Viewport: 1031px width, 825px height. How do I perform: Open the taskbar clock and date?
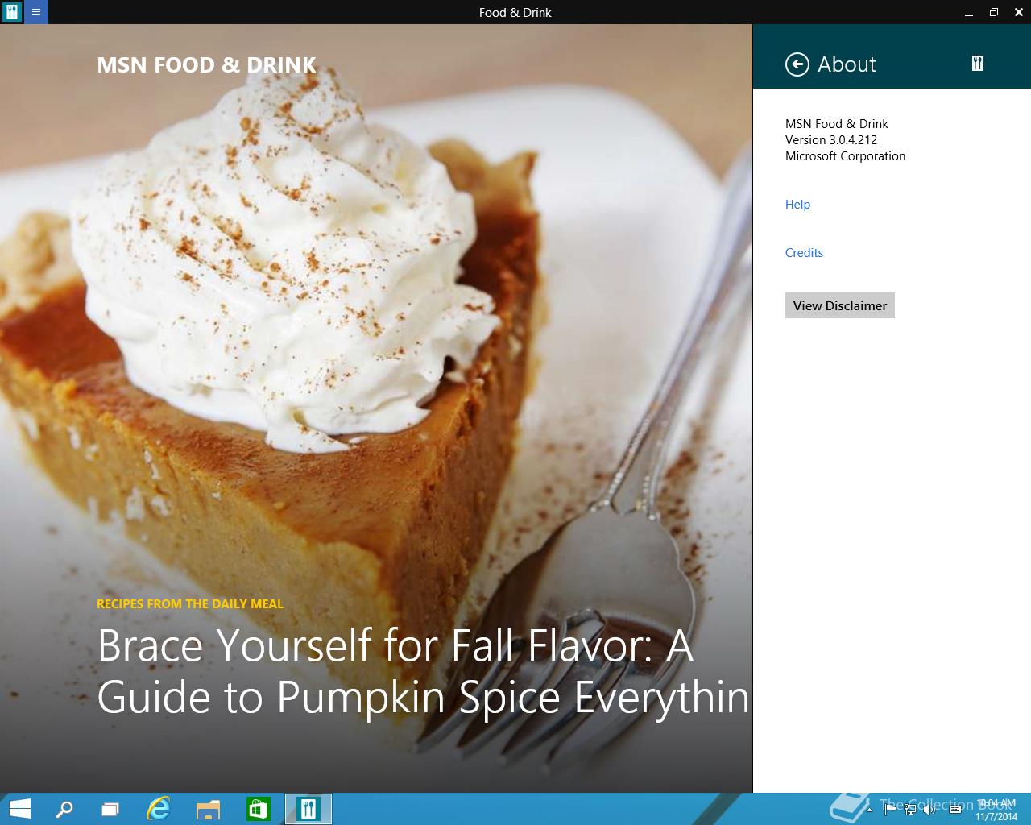[996, 810]
